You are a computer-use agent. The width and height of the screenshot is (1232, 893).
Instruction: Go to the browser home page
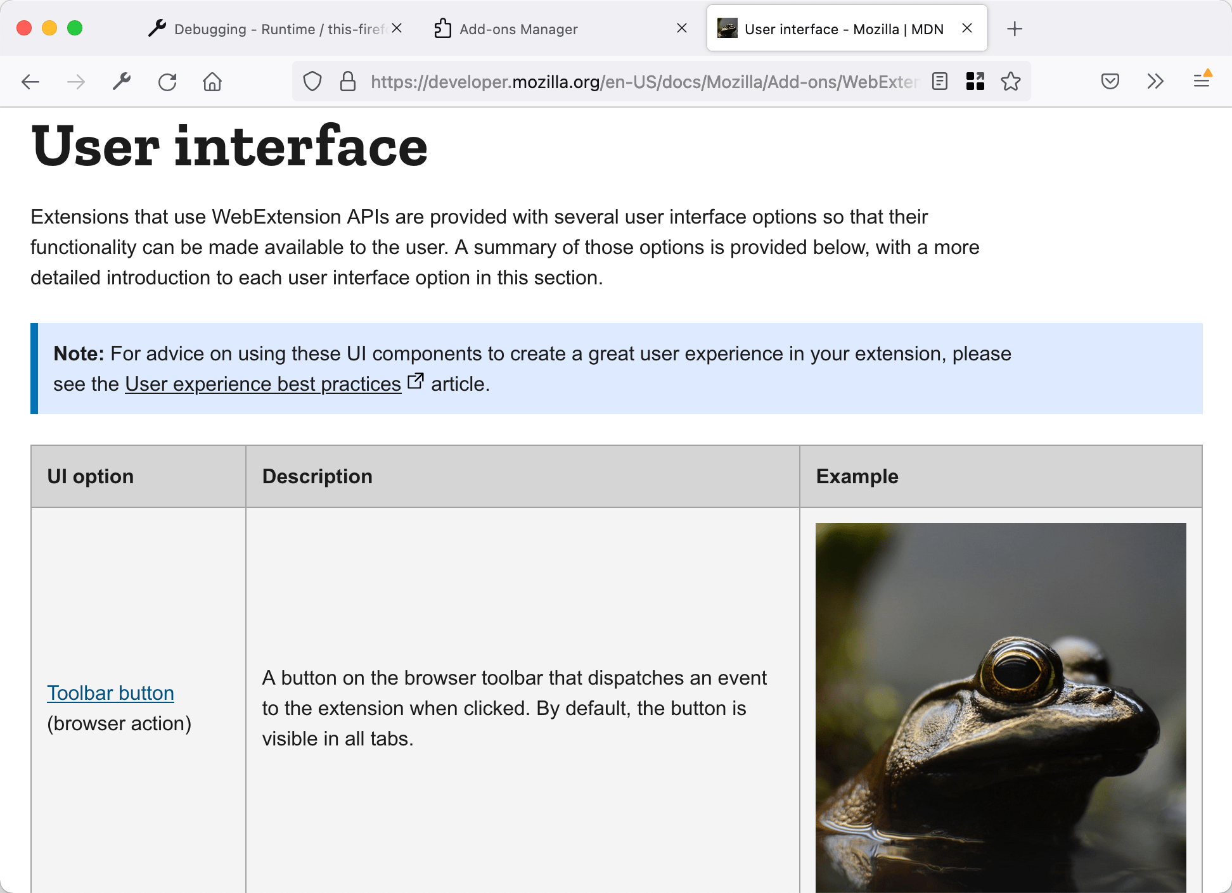(212, 81)
